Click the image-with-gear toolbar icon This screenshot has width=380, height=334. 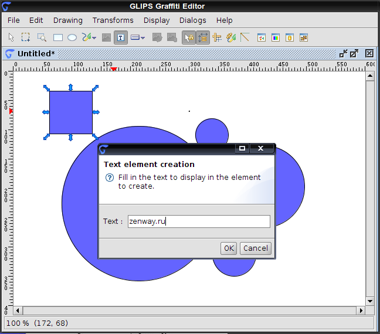[157, 38]
